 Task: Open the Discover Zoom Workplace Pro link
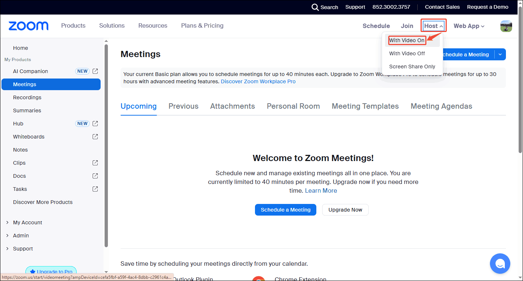click(258, 81)
